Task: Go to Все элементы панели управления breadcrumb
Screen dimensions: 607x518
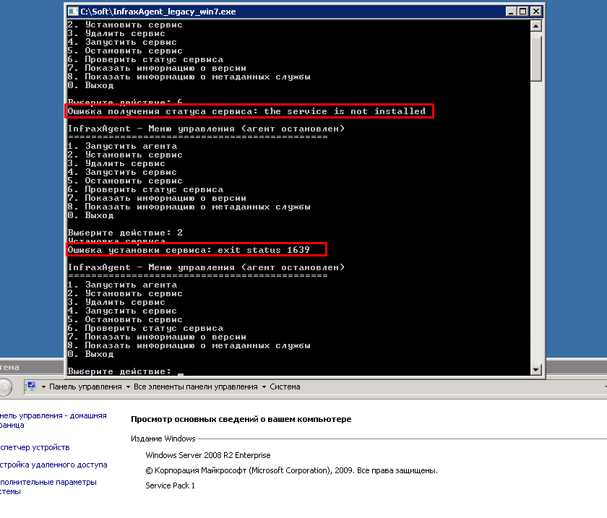Action: pyautogui.click(x=196, y=387)
